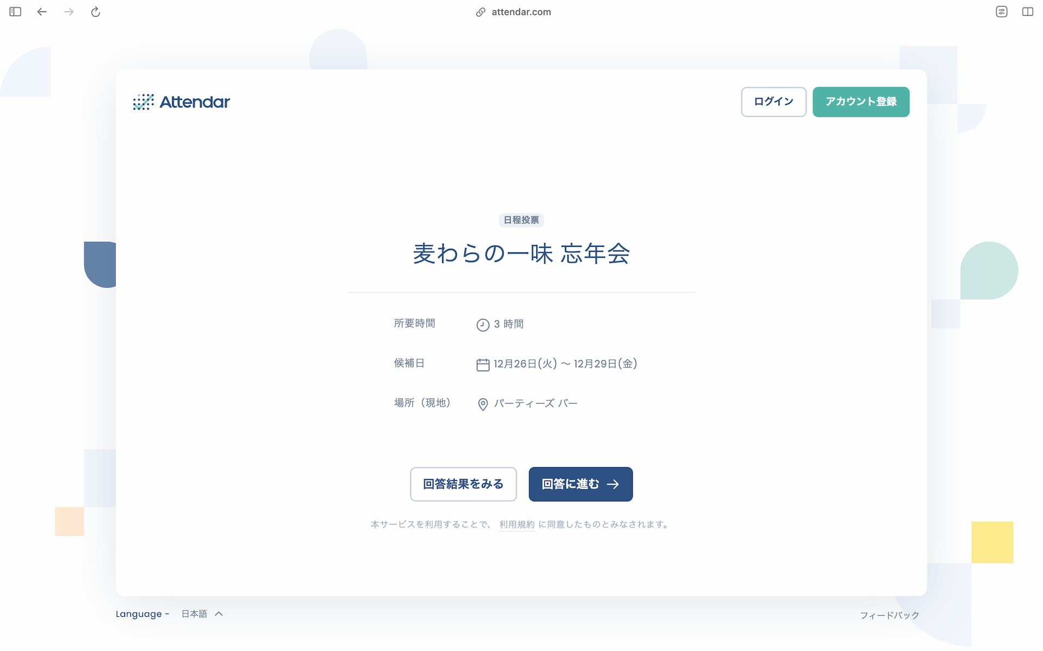Open the browser controls icon at top right
The image size is (1043, 651).
pyautogui.click(x=1002, y=12)
